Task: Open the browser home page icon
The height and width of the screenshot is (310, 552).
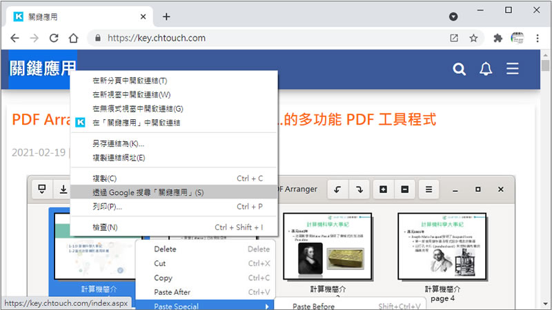Action: pos(74,38)
